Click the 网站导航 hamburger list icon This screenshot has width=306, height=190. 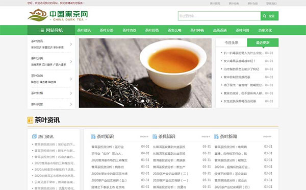coord(42,30)
